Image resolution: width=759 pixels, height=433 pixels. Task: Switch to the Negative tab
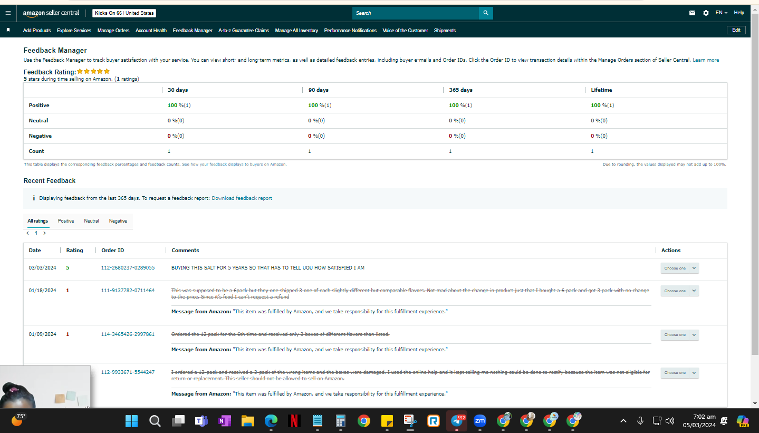(x=118, y=221)
